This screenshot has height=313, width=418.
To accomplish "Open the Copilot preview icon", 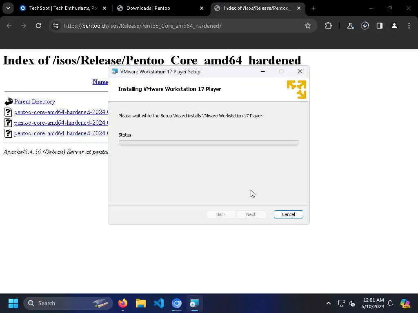I will tap(405, 303).
